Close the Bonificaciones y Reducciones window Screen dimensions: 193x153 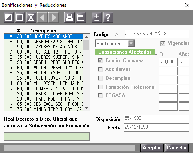pyautogui.click(x=187, y=5)
